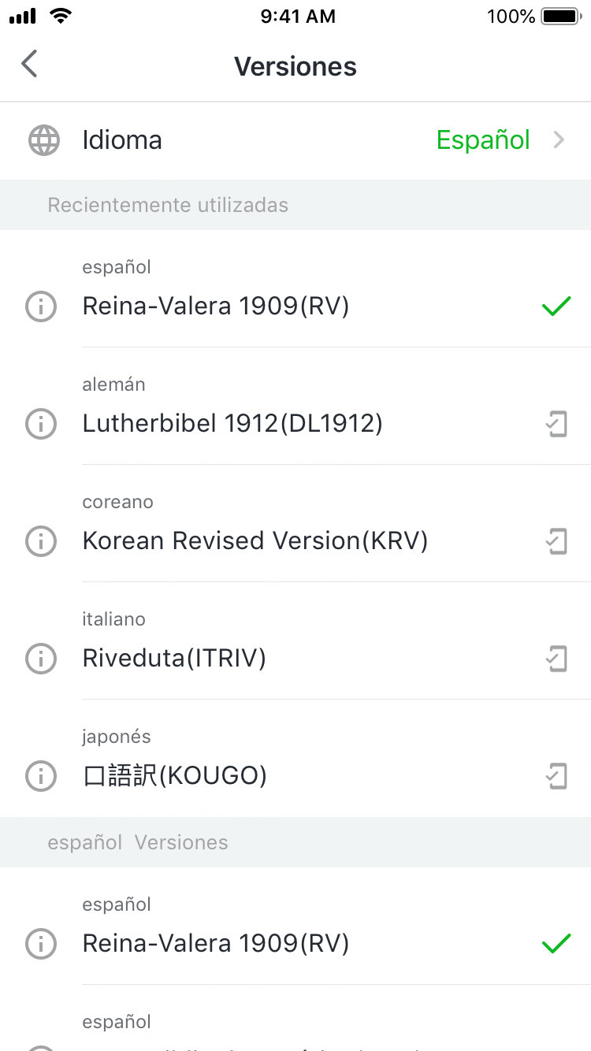Choose Korean Revised Version(KRV) entry

[255, 541]
